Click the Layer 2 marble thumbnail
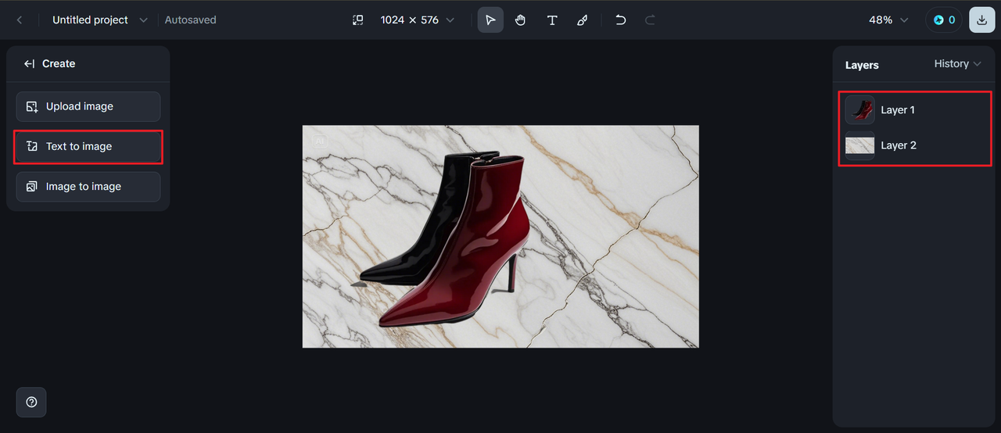The image size is (1001, 433). (x=860, y=145)
